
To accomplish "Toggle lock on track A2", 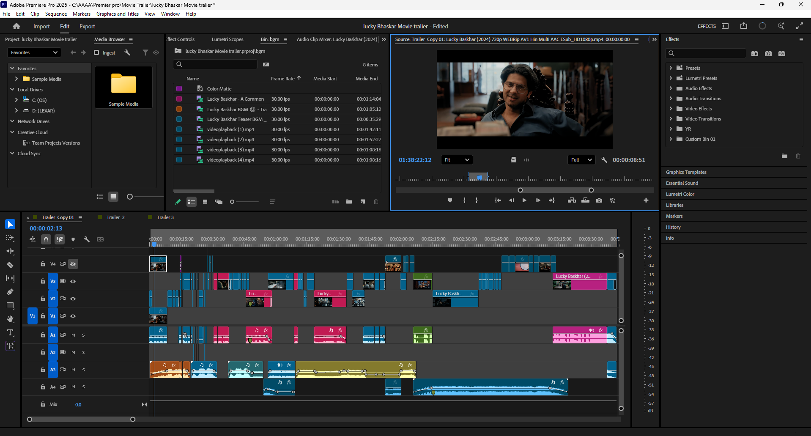I will pyautogui.click(x=43, y=352).
